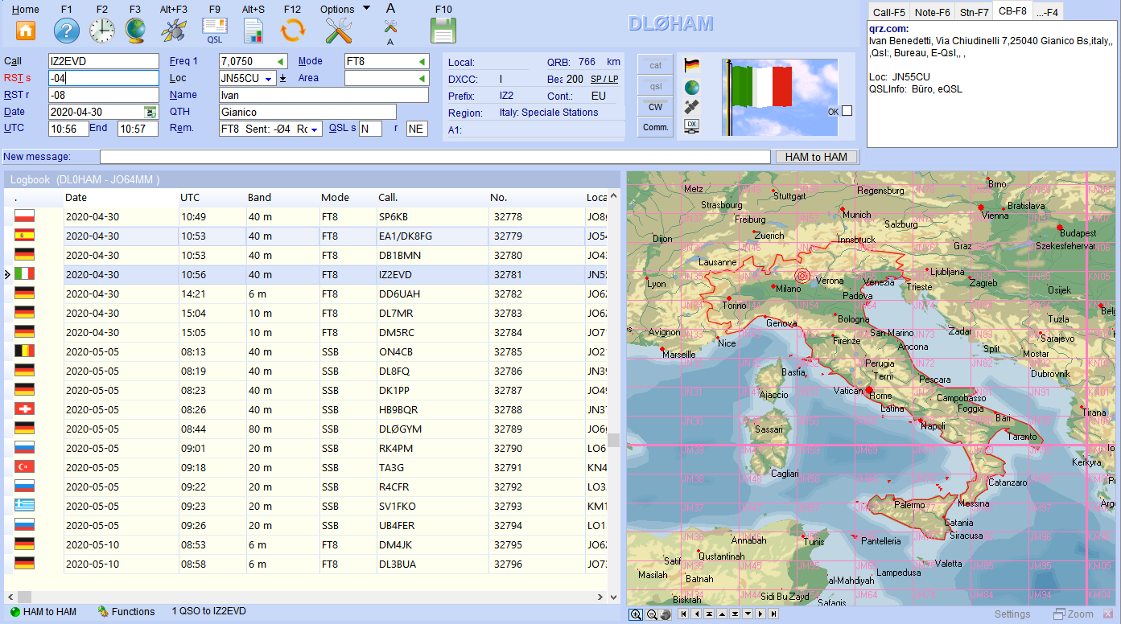
Task: Click the small globe icon beside the flag picture
Action: (x=691, y=87)
